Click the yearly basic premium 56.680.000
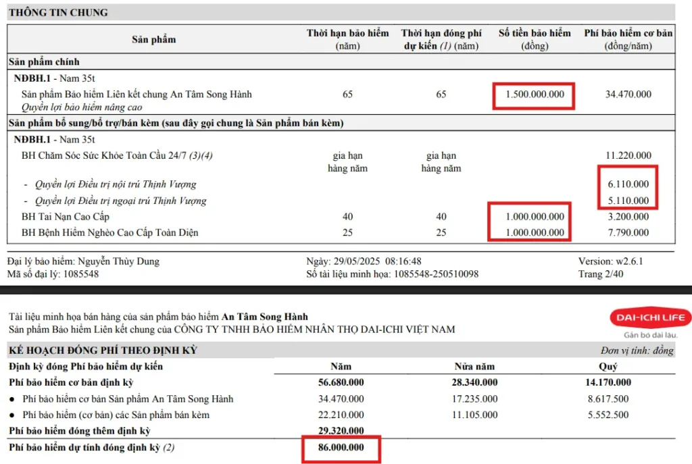The width and height of the screenshot is (692, 464). pyautogui.click(x=341, y=382)
